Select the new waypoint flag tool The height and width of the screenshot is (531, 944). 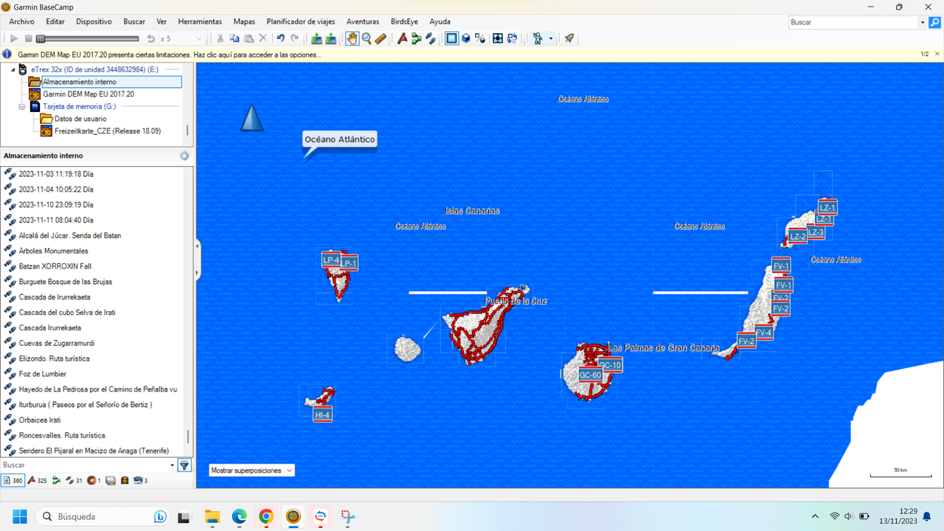(402, 38)
